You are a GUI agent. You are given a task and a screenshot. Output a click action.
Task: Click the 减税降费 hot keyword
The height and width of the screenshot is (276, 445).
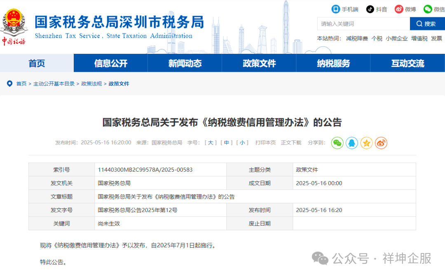click(356, 38)
